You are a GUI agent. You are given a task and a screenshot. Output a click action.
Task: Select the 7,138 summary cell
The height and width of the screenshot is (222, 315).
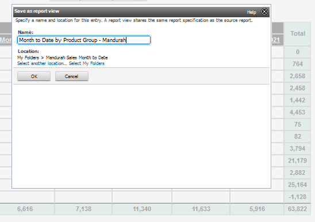[x=83, y=209]
